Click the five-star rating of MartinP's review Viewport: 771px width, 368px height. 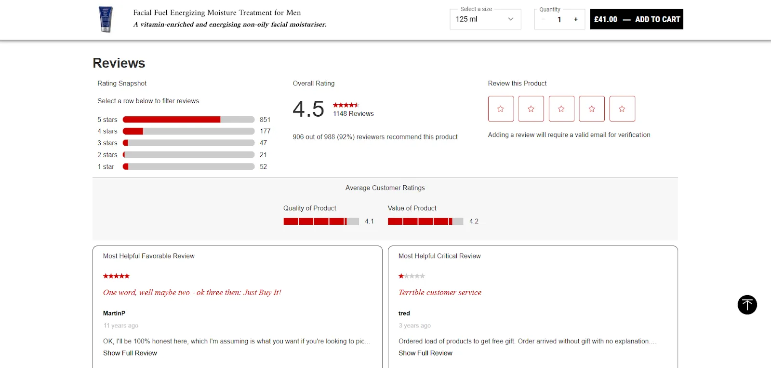(x=116, y=276)
